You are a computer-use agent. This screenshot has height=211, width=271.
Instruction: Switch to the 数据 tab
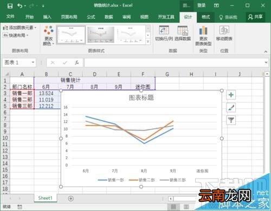109,17
